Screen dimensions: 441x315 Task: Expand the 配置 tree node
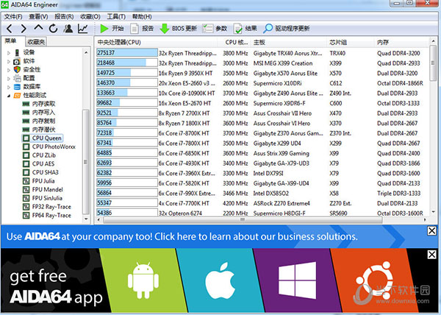pyautogui.click(x=9, y=79)
